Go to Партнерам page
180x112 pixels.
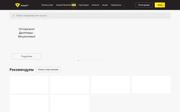pyautogui.click(x=84, y=5)
